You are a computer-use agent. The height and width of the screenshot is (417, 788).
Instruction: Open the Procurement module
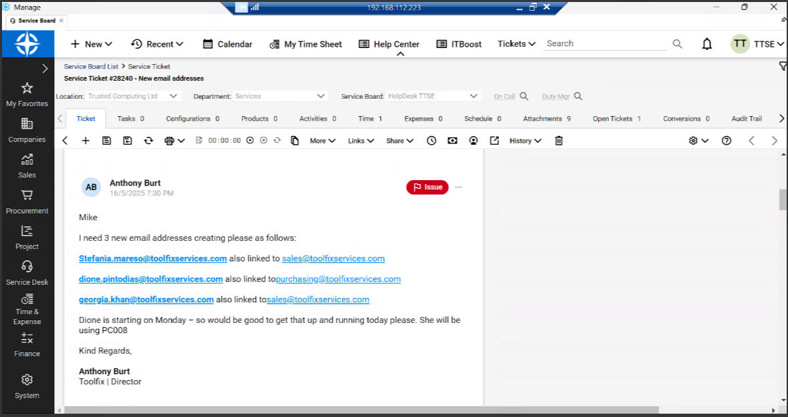27,201
